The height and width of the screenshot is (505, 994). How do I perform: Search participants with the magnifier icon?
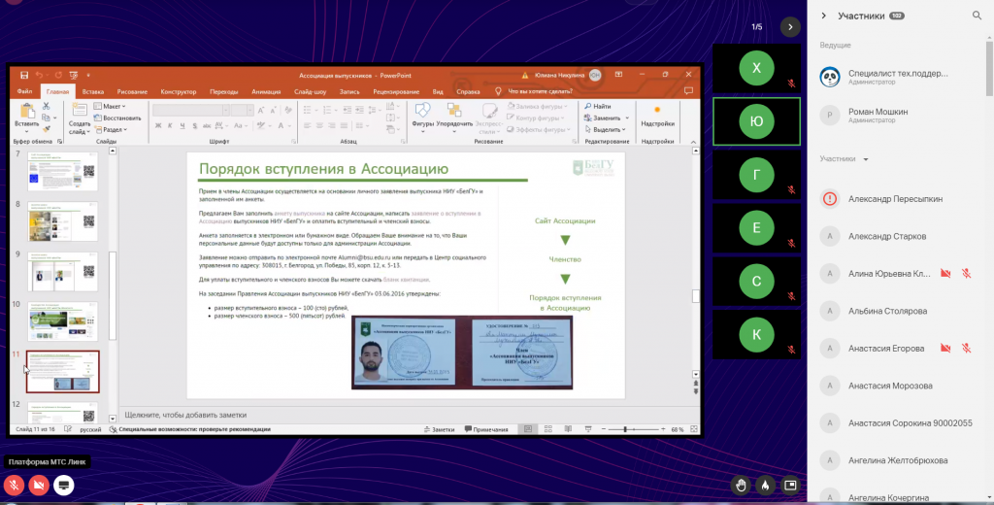(x=977, y=16)
